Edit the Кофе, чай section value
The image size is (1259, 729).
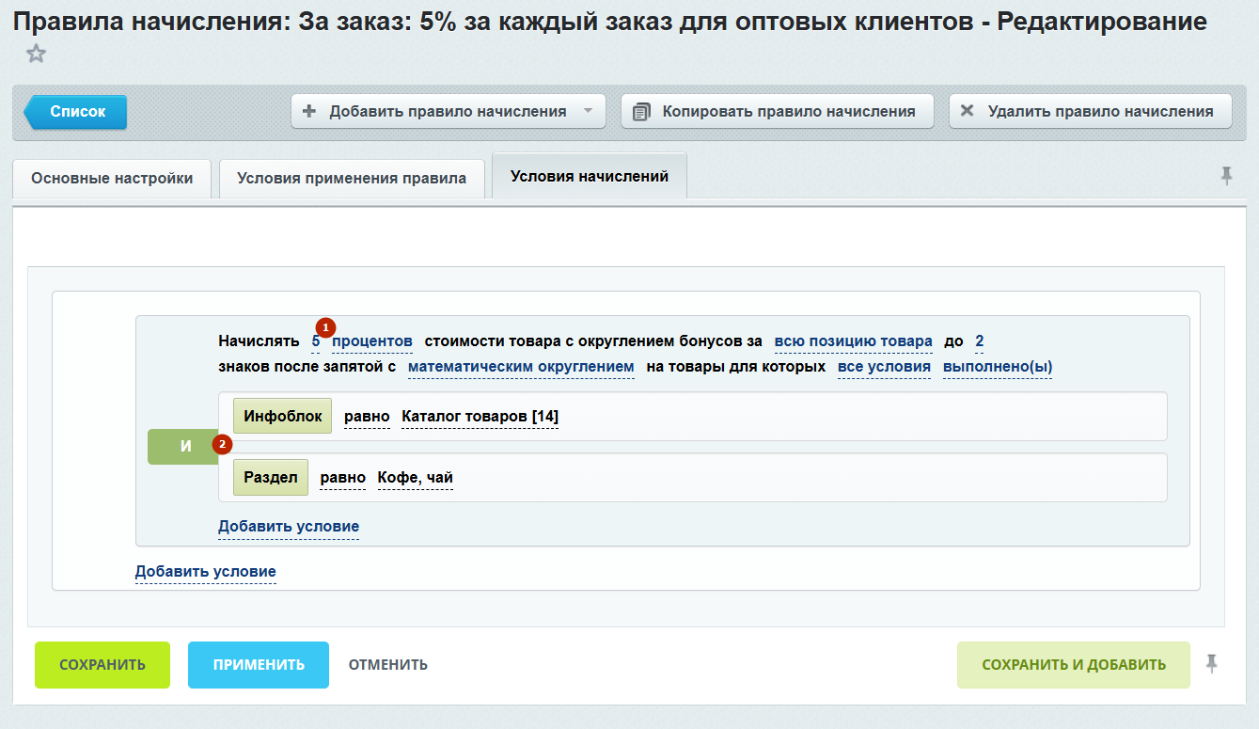[x=415, y=478]
